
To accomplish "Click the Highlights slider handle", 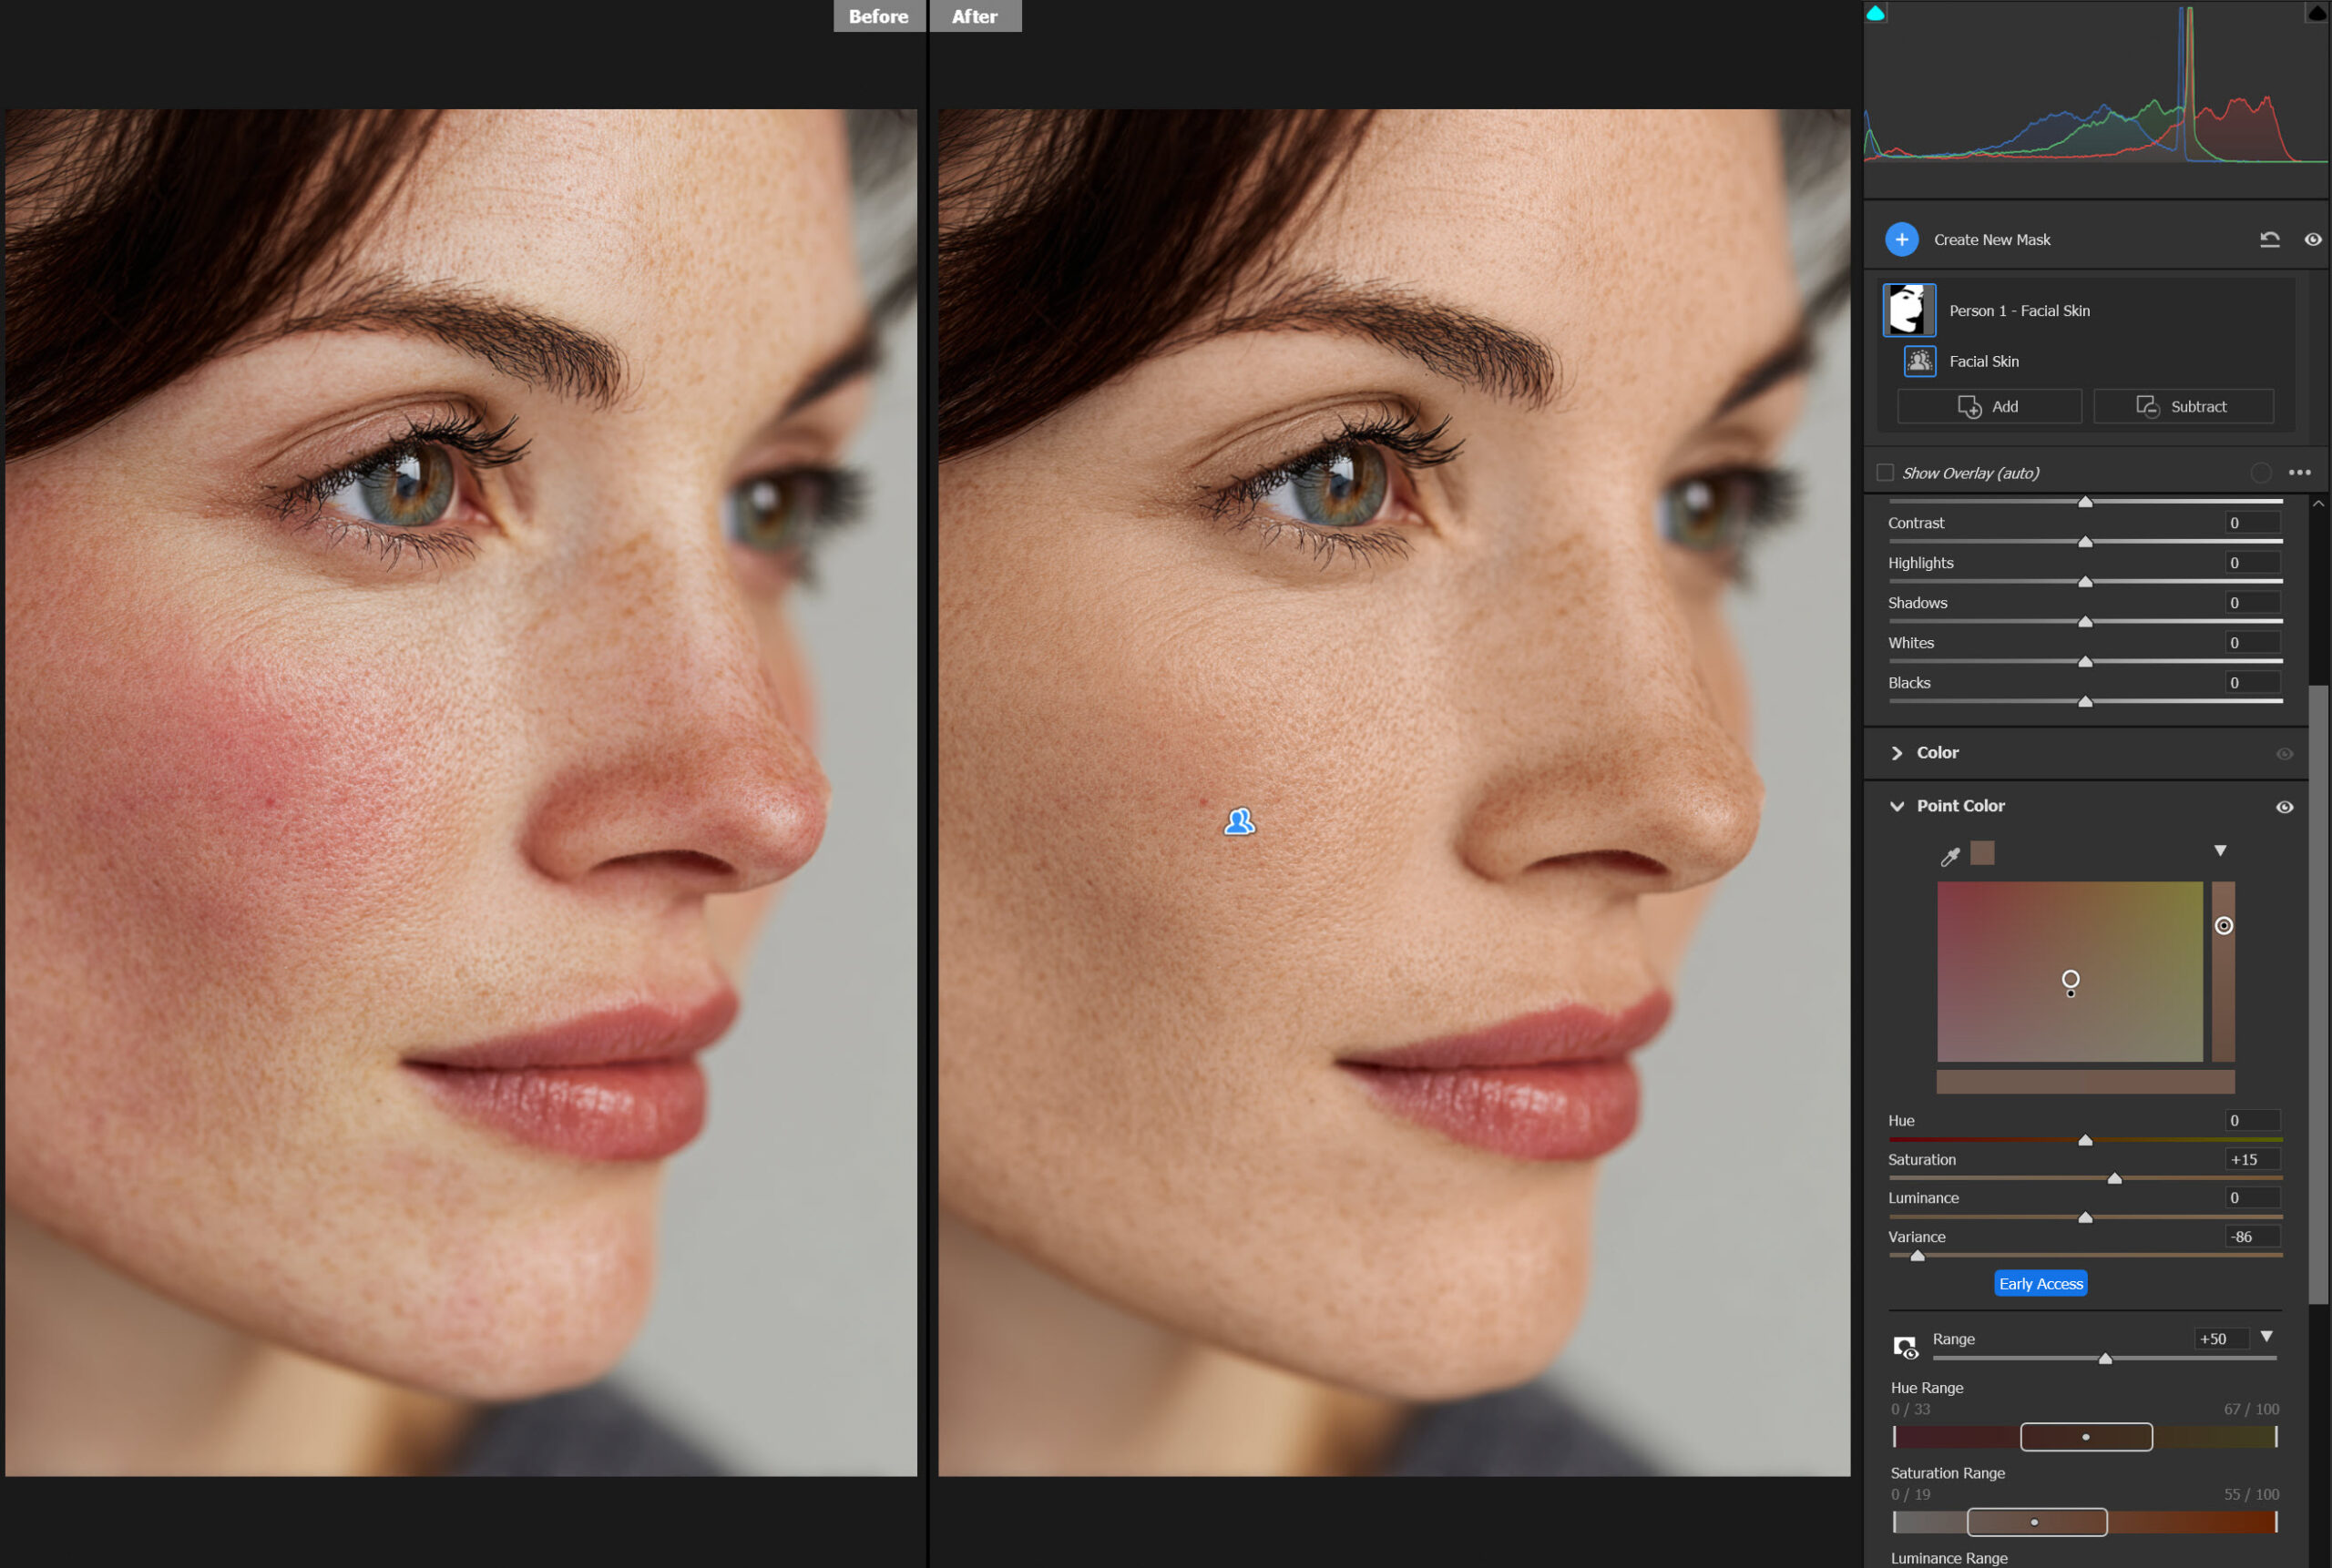I will [2085, 581].
